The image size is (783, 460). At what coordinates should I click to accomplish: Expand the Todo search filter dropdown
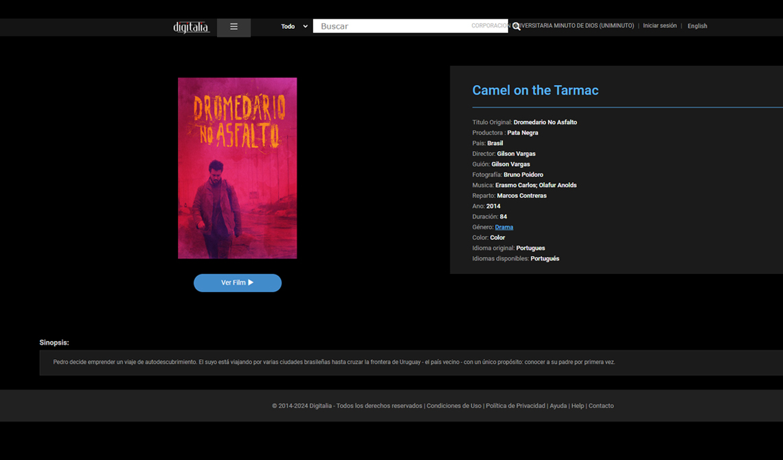coord(294,27)
